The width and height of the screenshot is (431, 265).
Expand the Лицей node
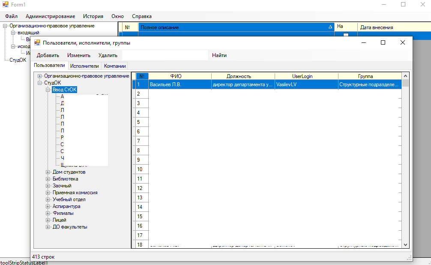pyautogui.click(x=48, y=220)
